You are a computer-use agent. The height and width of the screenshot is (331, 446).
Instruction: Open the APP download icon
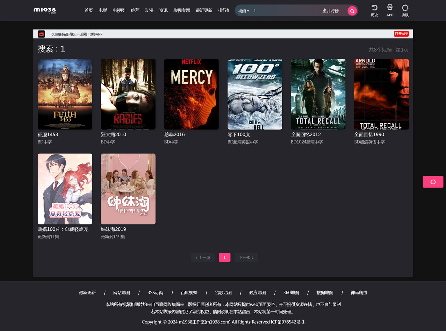tap(390, 10)
